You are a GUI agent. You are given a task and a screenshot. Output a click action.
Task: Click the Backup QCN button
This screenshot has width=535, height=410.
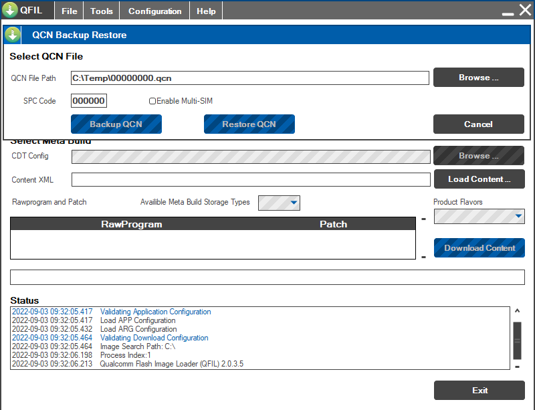pos(116,124)
